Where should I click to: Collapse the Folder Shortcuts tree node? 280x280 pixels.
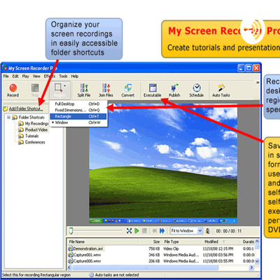pyautogui.click(x=8, y=117)
